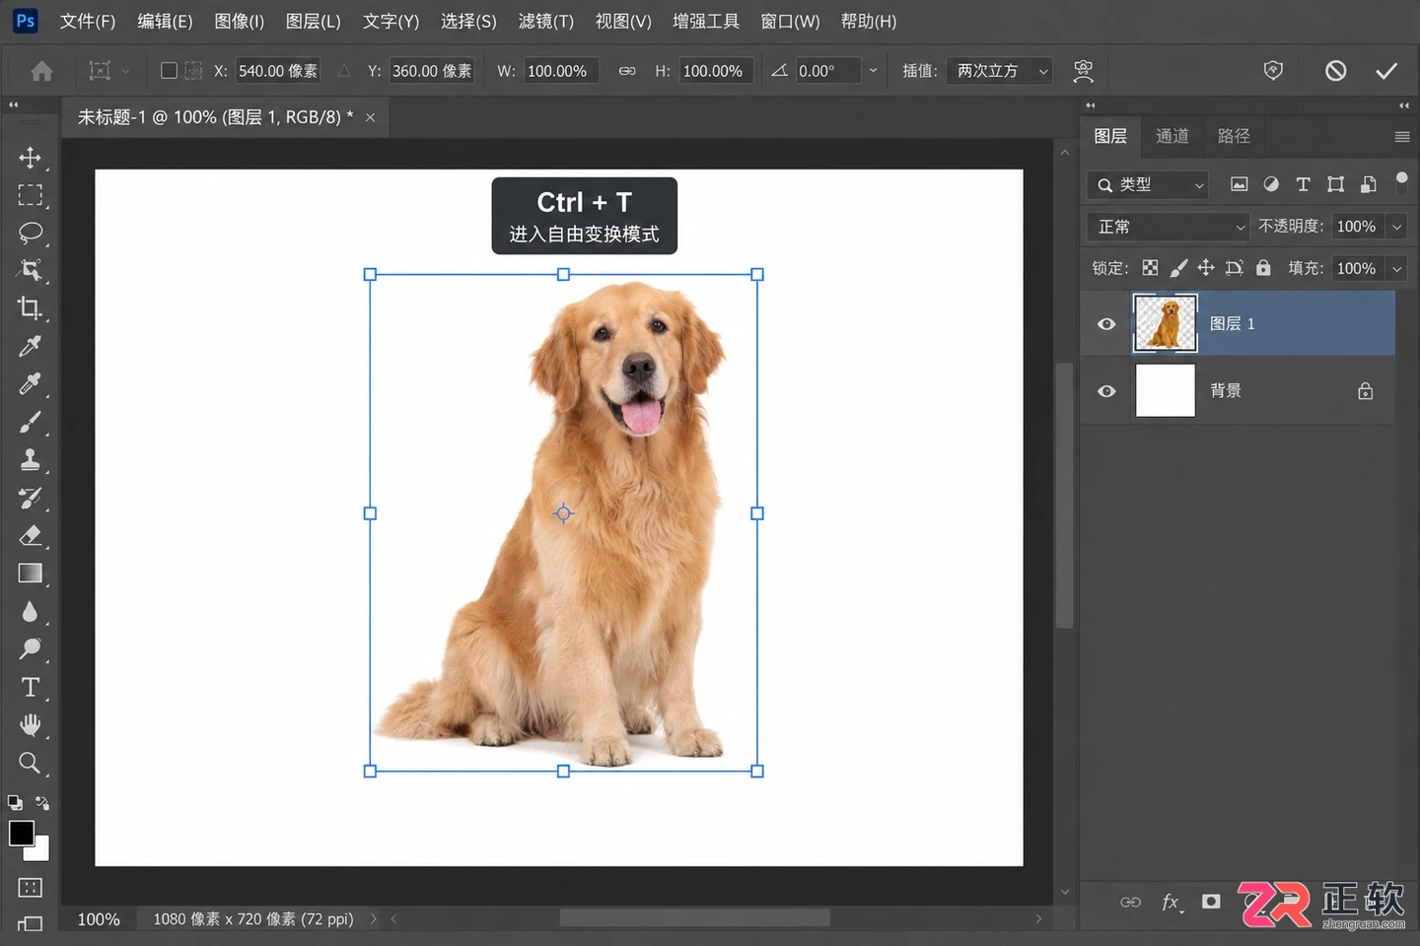Select the Crop tool
The image size is (1420, 946).
click(30, 308)
